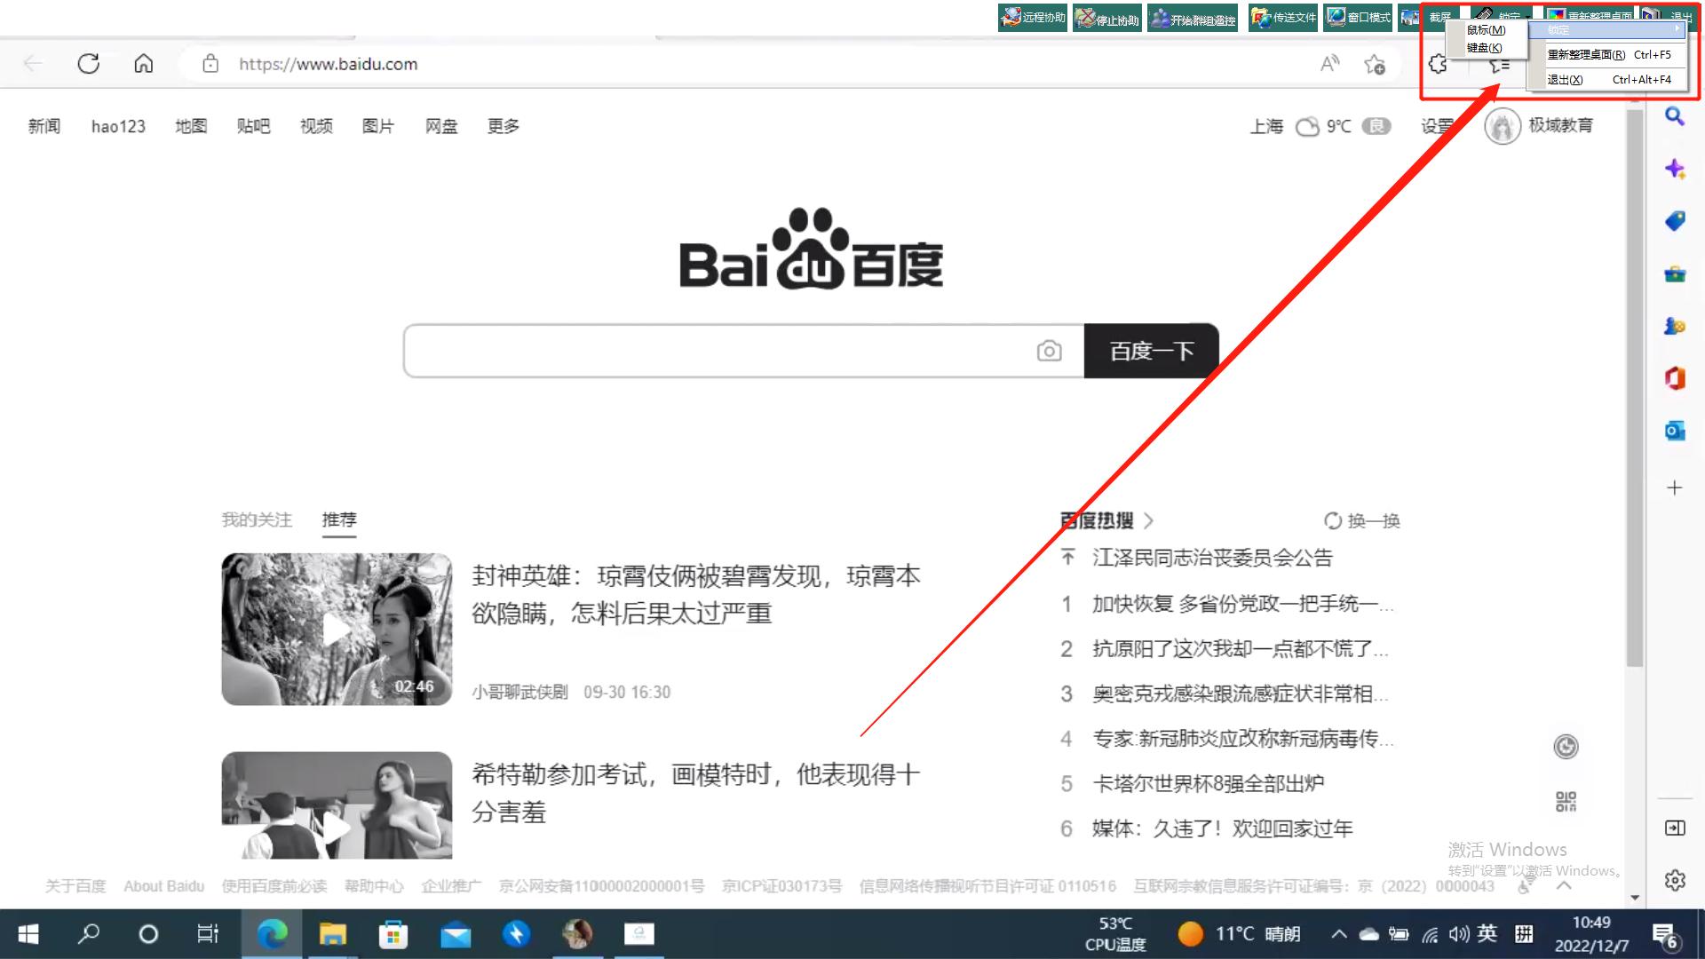Switch to the 推荐 tab
The width and height of the screenshot is (1705, 959).
click(x=338, y=519)
